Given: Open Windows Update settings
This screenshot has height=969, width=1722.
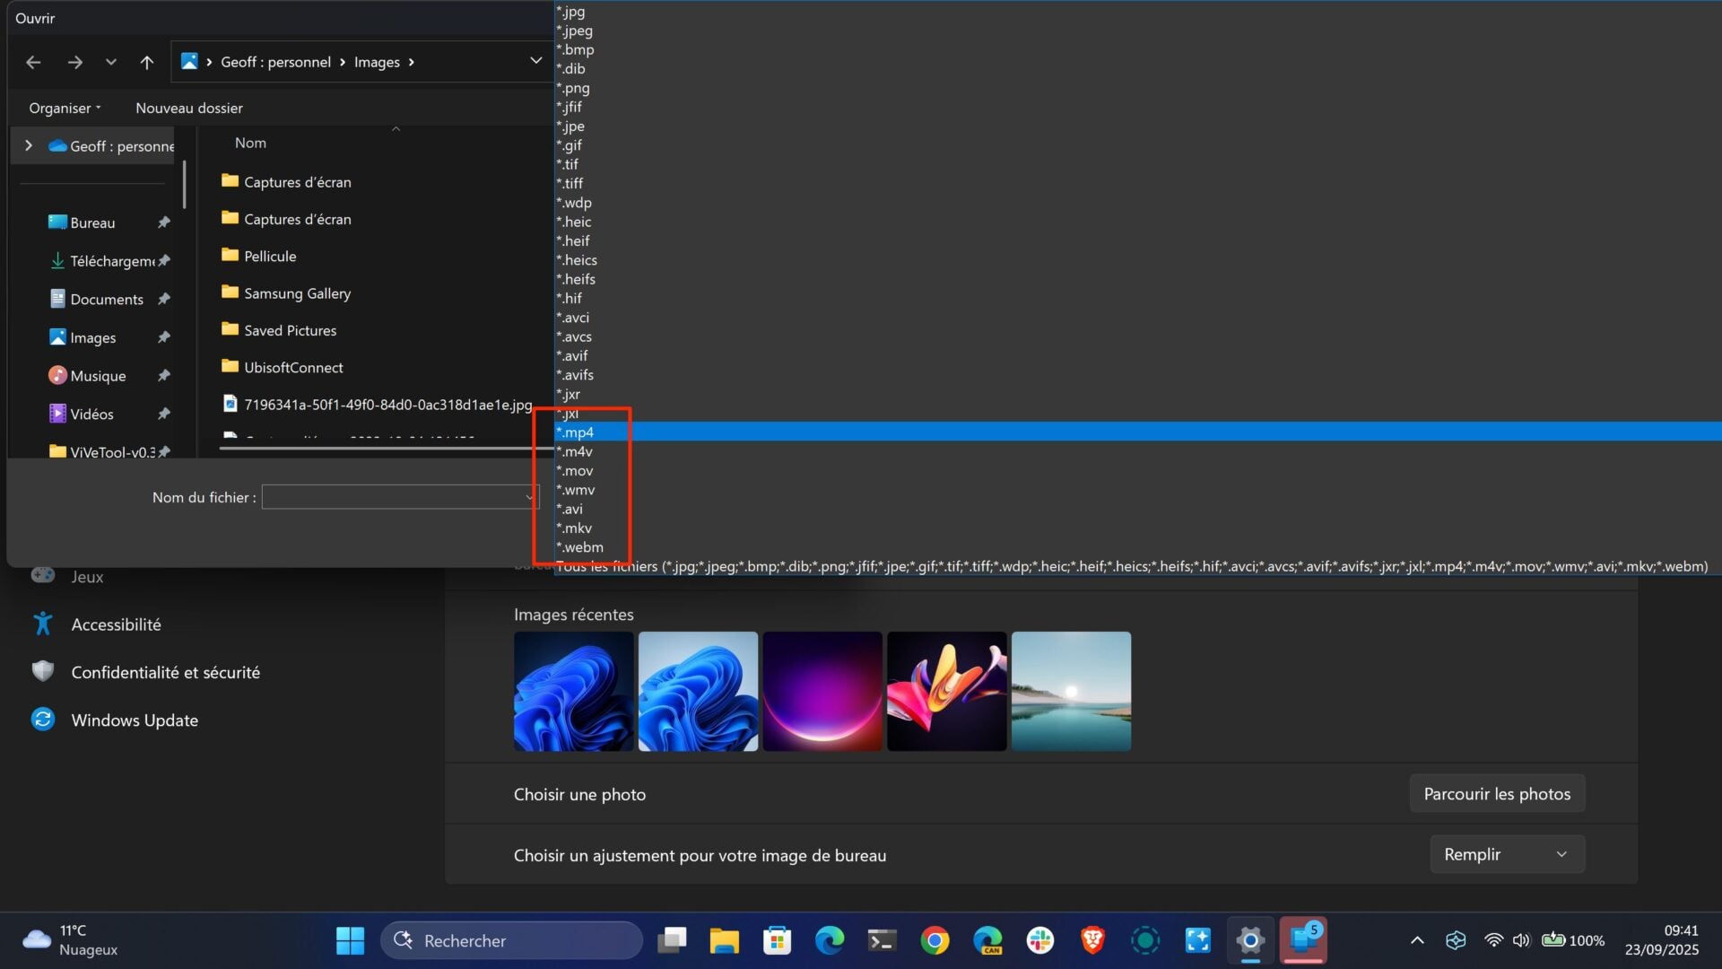Looking at the screenshot, I should pyautogui.click(x=135, y=720).
